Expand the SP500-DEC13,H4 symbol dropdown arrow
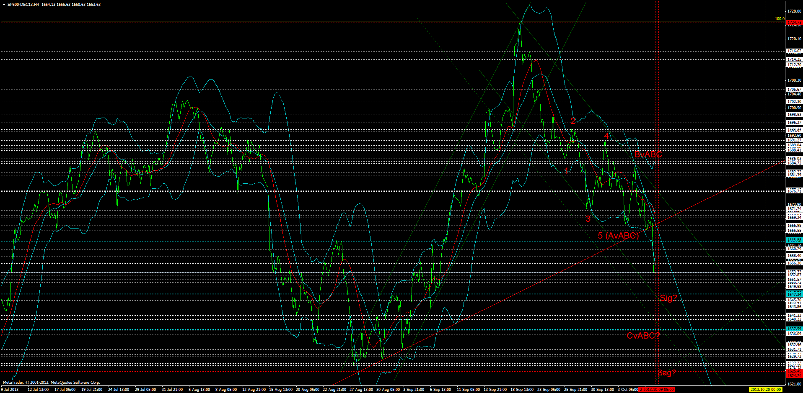Screen dimensions: 803x393 [x=3, y=4]
